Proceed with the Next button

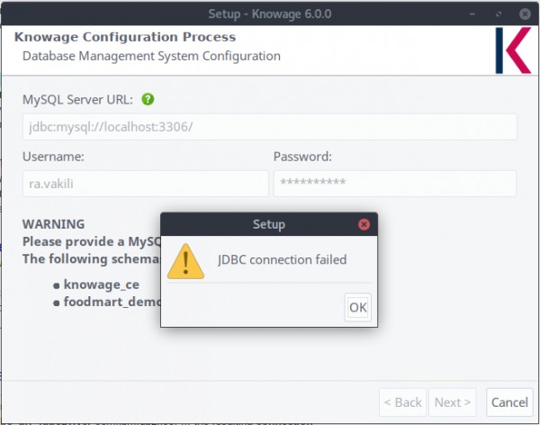pos(453,402)
